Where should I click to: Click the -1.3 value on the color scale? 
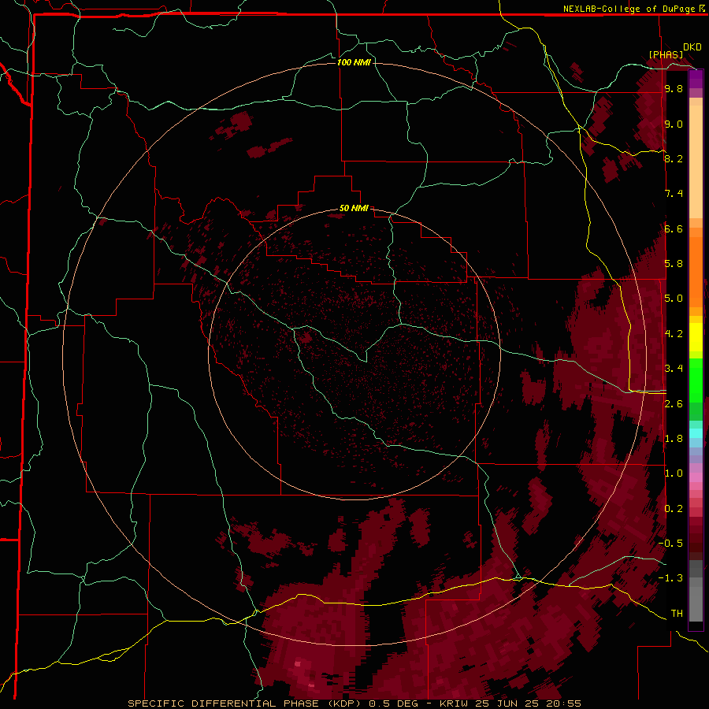pyautogui.click(x=670, y=578)
